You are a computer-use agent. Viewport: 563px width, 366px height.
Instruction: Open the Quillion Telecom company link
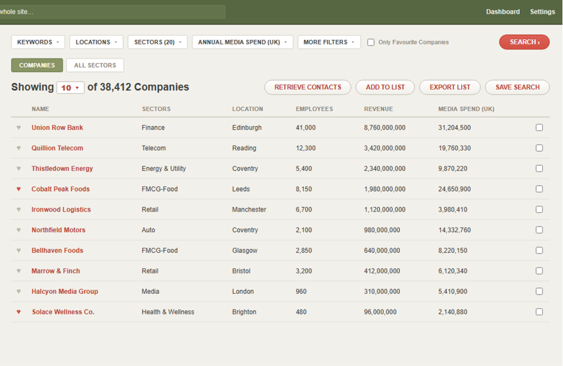tap(57, 148)
